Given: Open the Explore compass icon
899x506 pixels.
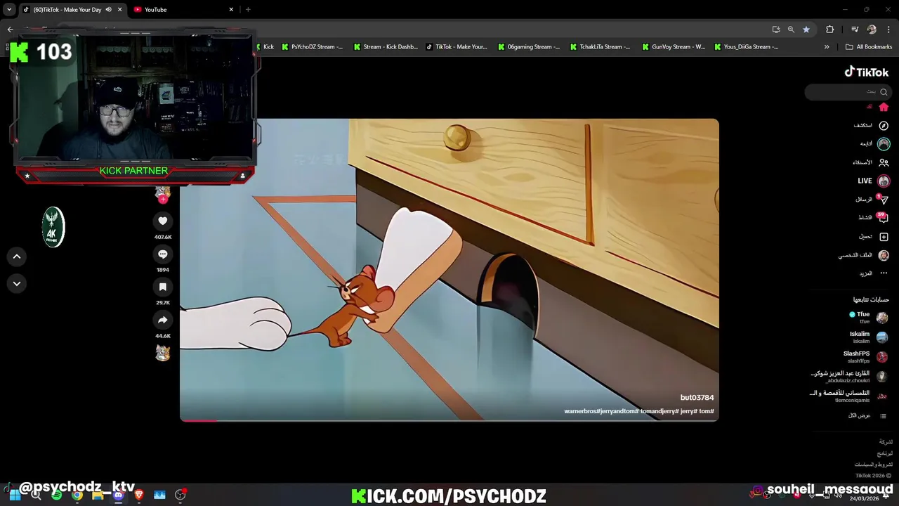Looking at the screenshot, I should pos(884,125).
